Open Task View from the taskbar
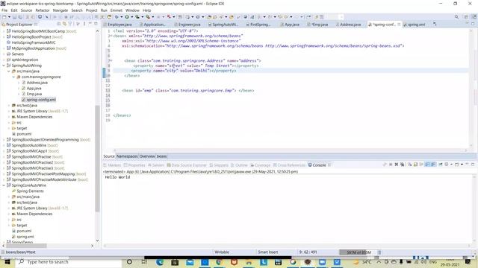Image resolution: width=478 pixels, height=268 pixels. 144,262
